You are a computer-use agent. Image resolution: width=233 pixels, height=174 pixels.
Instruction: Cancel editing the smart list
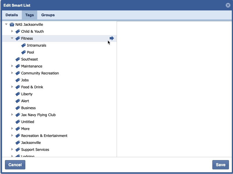click(15, 165)
